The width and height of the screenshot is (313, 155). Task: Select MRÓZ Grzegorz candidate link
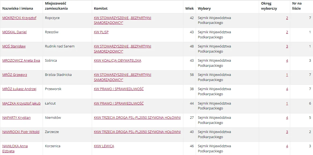(14, 75)
